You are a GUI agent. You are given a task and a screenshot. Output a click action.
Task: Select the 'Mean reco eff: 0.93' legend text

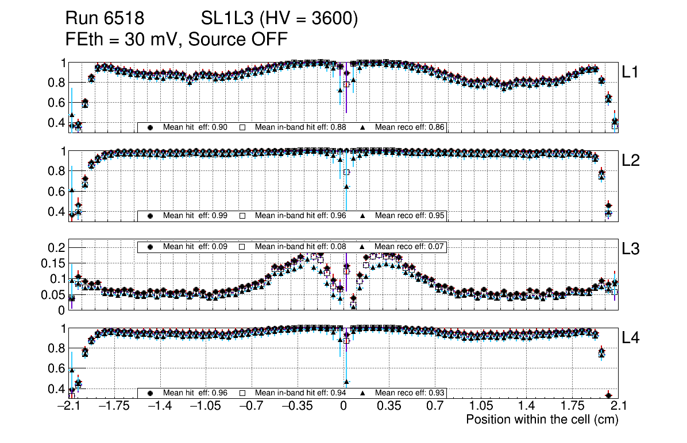point(410,393)
